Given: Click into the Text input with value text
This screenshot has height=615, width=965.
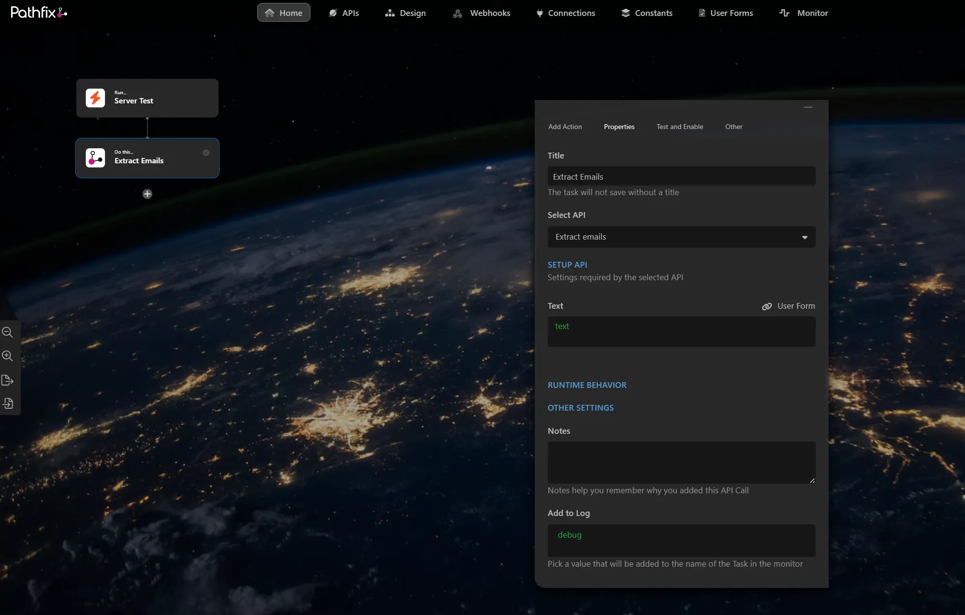Looking at the screenshot, I should (x=681, y=331).
